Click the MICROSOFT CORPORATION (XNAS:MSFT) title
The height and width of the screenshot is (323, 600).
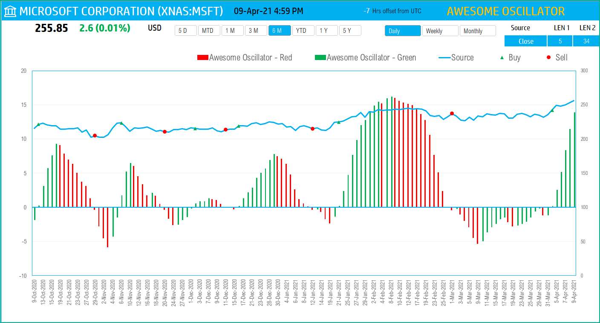(121, 11)
